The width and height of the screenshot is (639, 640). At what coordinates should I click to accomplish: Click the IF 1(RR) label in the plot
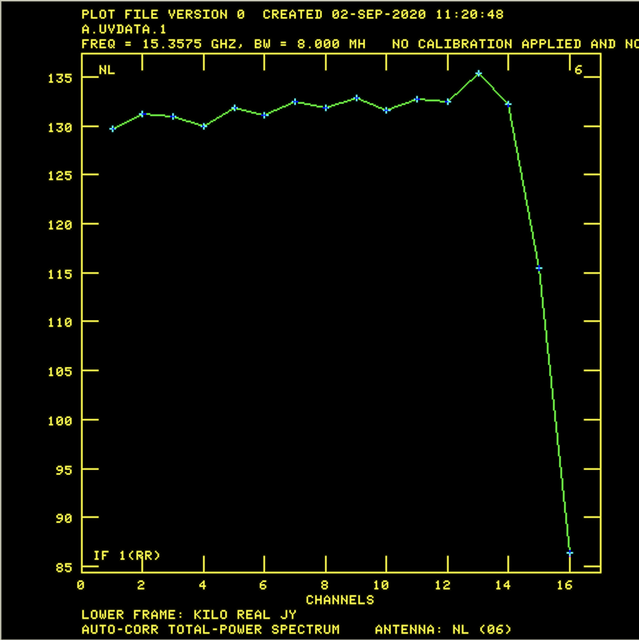(127, 555)
